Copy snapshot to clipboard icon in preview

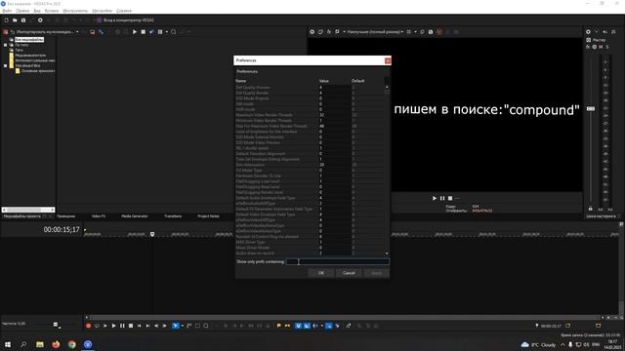click(x=422, y=32)
